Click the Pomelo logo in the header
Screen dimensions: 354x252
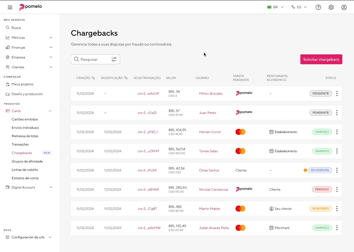pos(30,7)
